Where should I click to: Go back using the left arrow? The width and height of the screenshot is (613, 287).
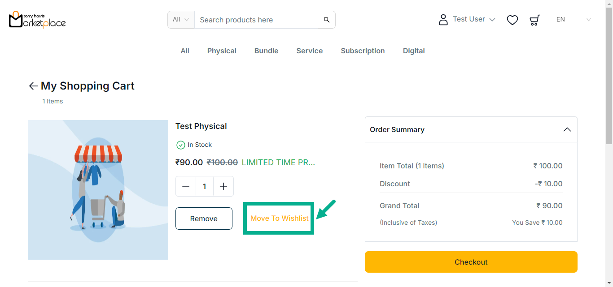click(33, 86)
